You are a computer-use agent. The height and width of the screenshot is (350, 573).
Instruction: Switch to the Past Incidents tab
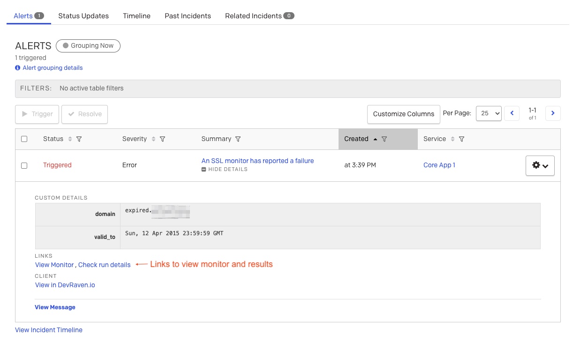point(188,15)
